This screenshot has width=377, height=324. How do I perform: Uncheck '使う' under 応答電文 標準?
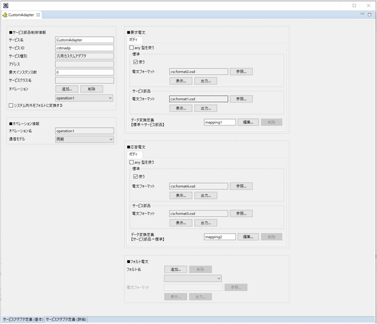click(136, 177)
